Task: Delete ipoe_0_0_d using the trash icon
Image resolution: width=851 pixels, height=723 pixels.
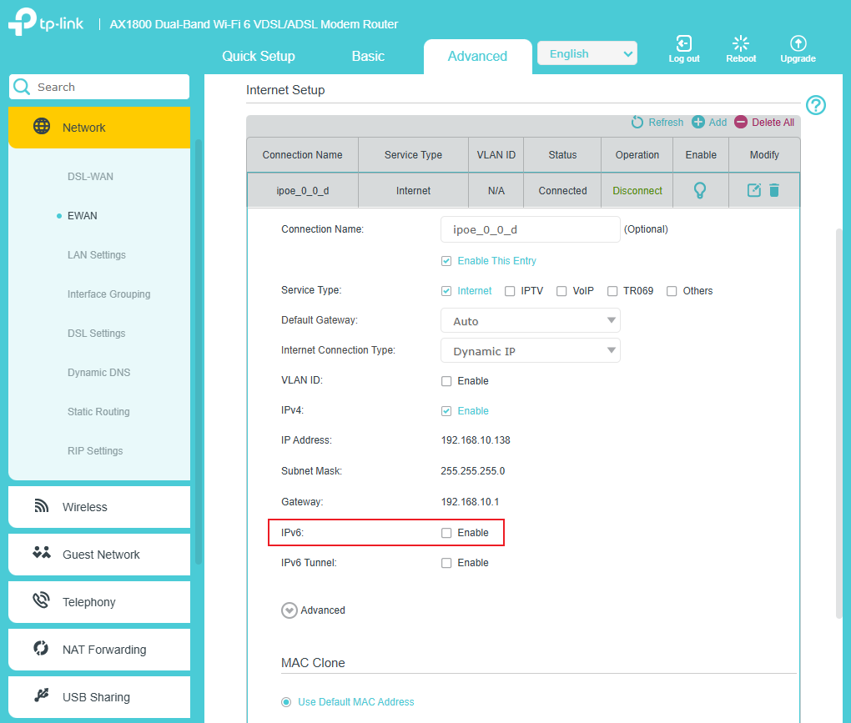Action: tap(774, 190)
